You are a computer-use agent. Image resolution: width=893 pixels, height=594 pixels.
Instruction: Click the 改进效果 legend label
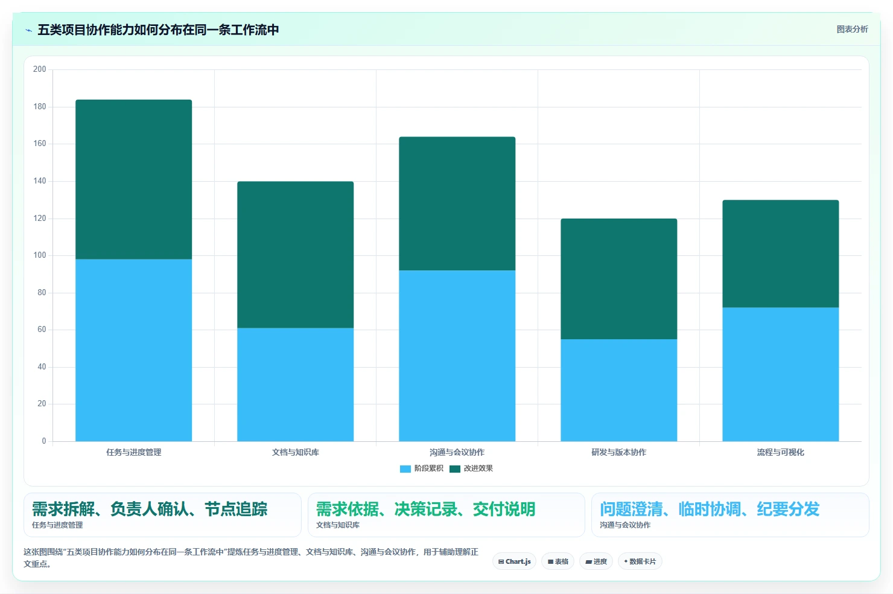click(x=478, y=468)
